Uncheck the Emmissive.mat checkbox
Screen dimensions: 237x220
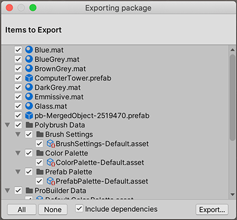pos(18,97)
